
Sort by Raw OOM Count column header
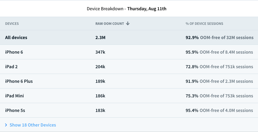click(110, 23)
